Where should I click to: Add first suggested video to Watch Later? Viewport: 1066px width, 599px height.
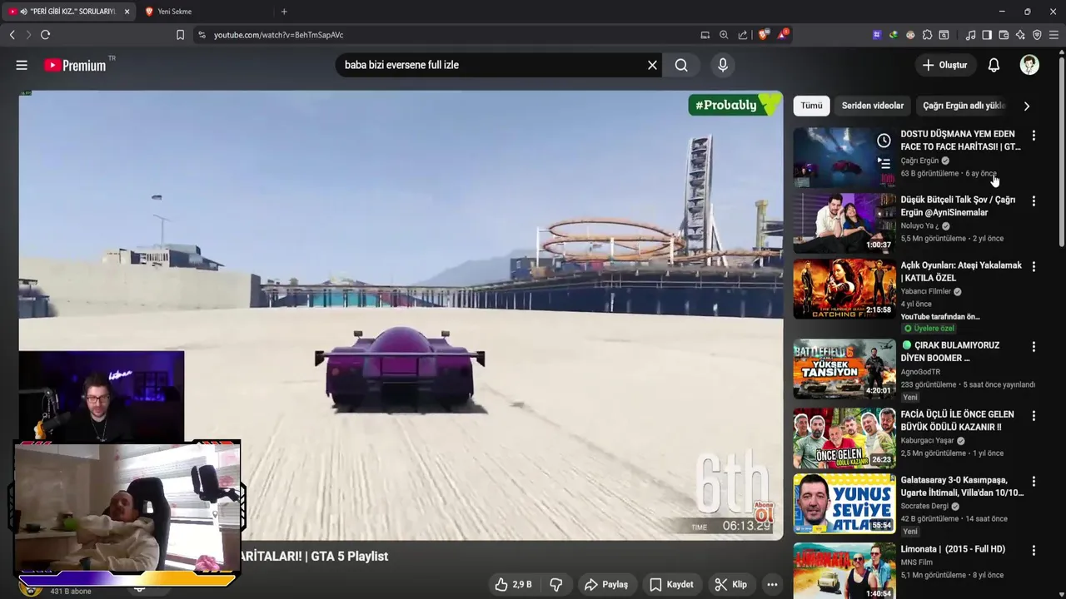click(x=884, y=141)
